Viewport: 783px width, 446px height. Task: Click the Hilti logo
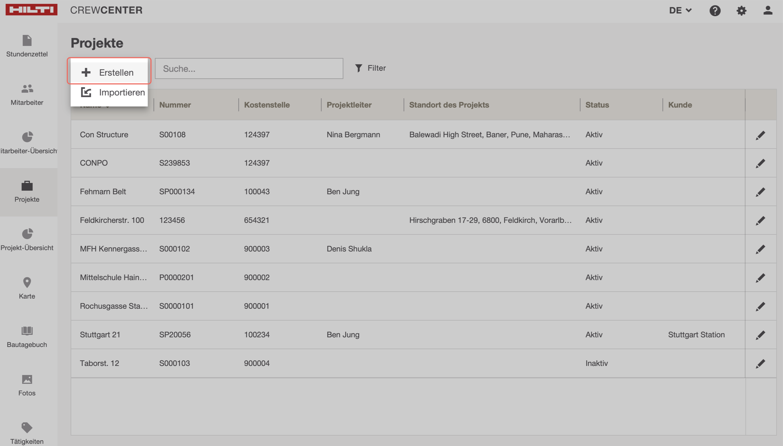(31, 10)
